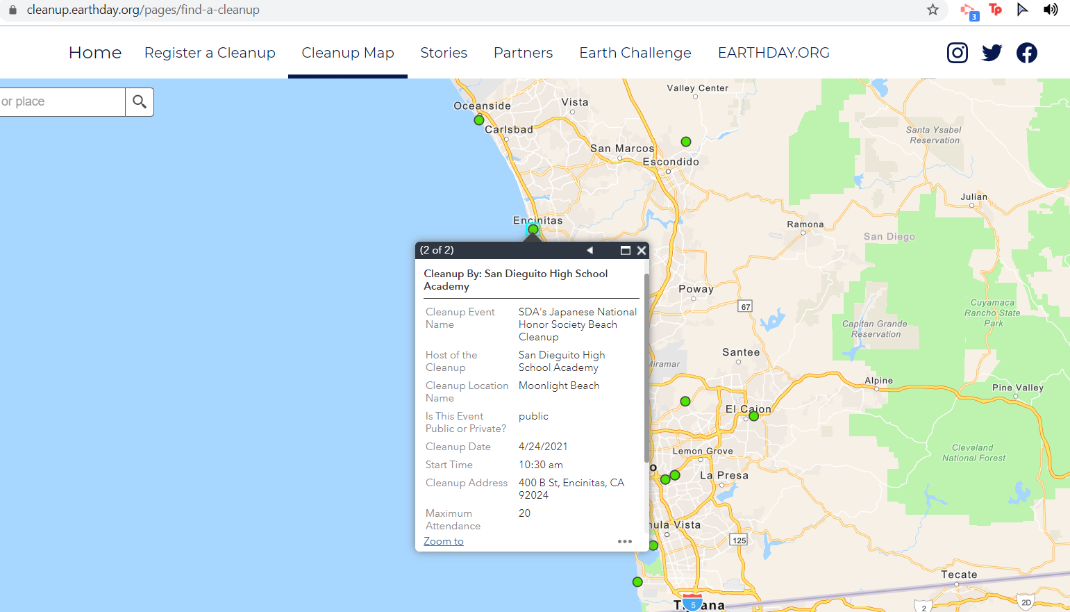1070x612 pixels.
Task: Click the address 400 B St, Encinitas
Action: click(x=571, y=489)
